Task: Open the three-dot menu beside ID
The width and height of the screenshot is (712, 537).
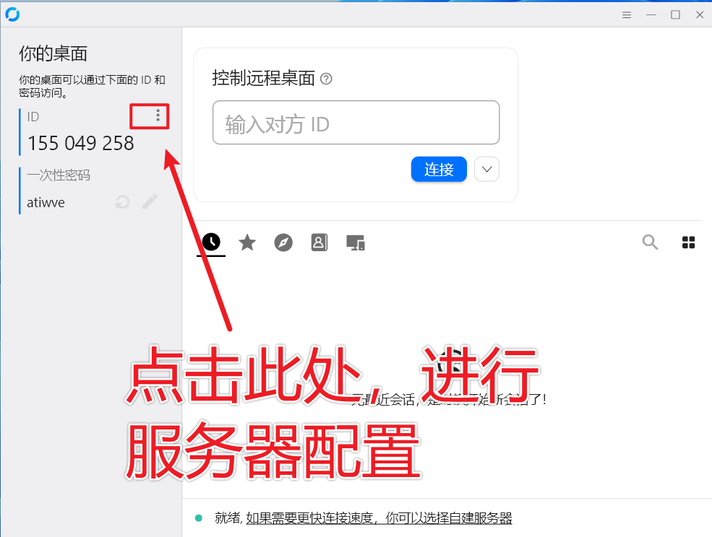Action: point(158,115)
